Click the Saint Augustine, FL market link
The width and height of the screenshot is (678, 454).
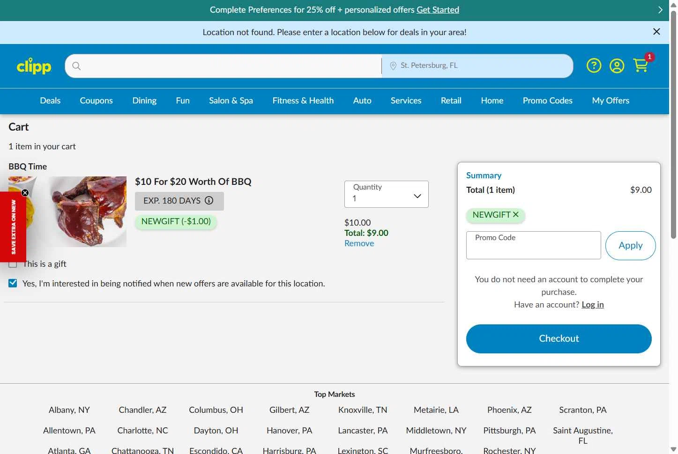tap(583, 436)
